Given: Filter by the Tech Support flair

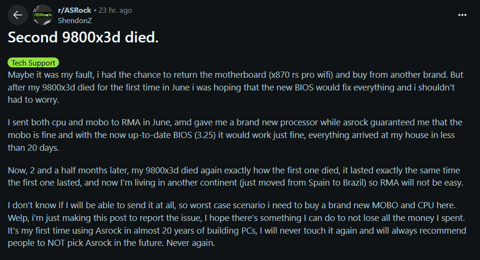Looking at the screenshot, I should click(34, 63).
